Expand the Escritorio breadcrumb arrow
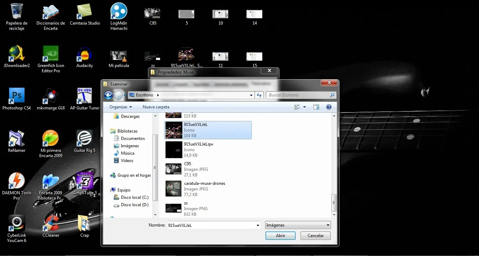This screenshot has width=479, height=256. tap(158, 95)
